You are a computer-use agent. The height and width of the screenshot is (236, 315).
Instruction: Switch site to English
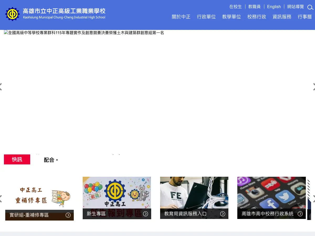tap(274, 7)
